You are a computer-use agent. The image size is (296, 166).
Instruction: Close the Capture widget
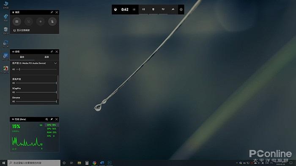coord(57,12)
